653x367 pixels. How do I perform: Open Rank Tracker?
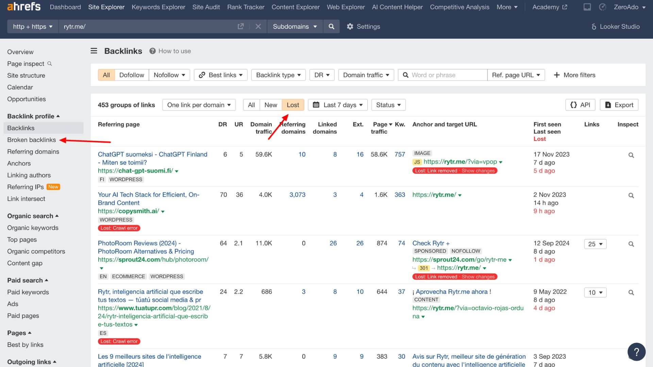[246, 7]
